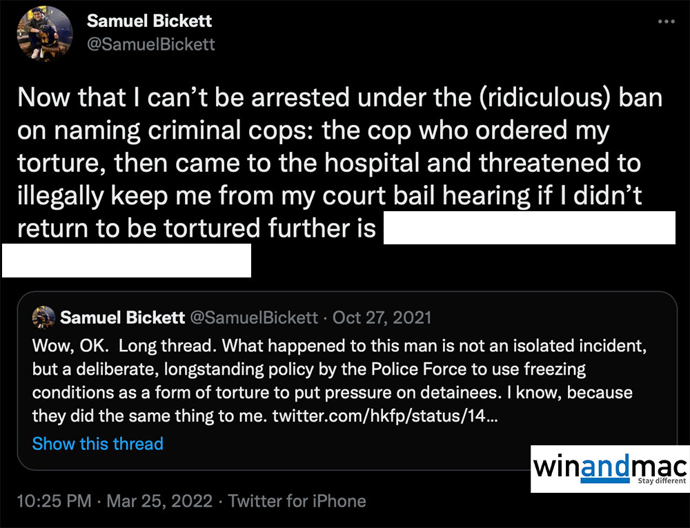This screenshot has width=690, height=528.
Task: Click the Oct 27, 2021 quoted tweet date
Action: pos(382,317)
